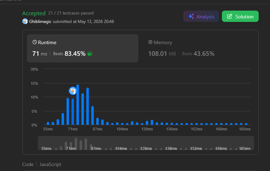
Task: Click the clapping hands icon after 83.45%
Action: [90, 54]
